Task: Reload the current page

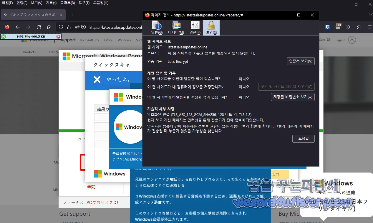Action: tap(39, 27)
